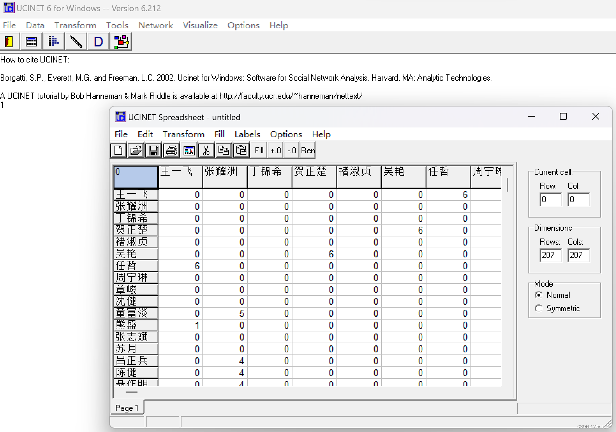Viewport: 616px width, 432px height.
Task: Click the current cell Row input field
Action: [x=550, y=199]
